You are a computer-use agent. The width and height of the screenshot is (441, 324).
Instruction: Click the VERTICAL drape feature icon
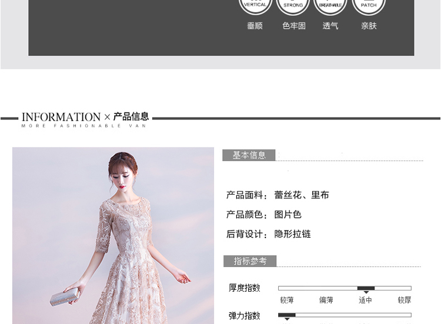coord(255,6)
